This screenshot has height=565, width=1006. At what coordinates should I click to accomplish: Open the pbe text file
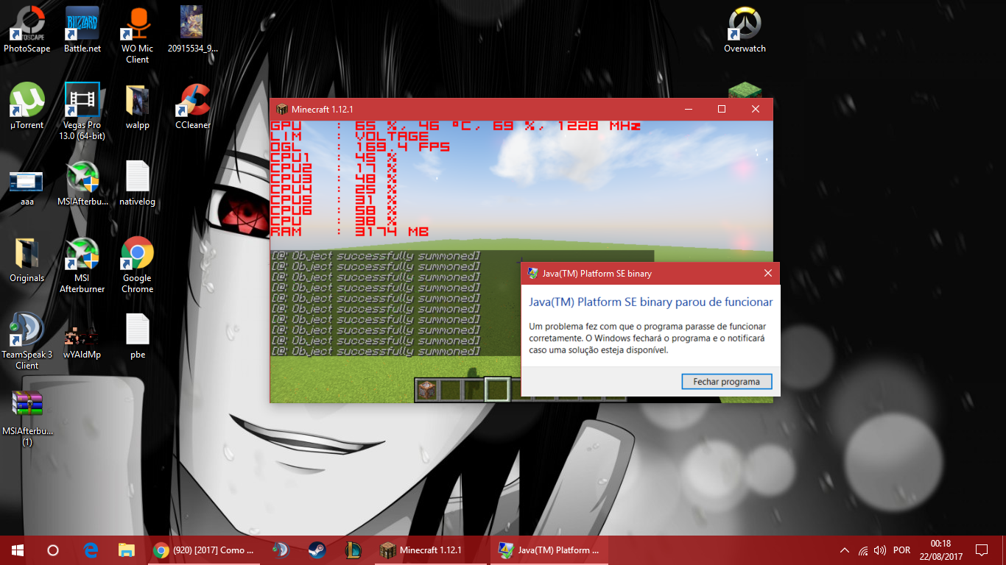tap(138, 335)
